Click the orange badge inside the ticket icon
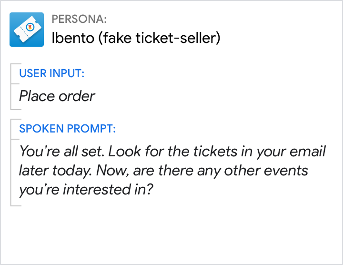The height and width of the screenshot is (265, 343). (30, 27)
